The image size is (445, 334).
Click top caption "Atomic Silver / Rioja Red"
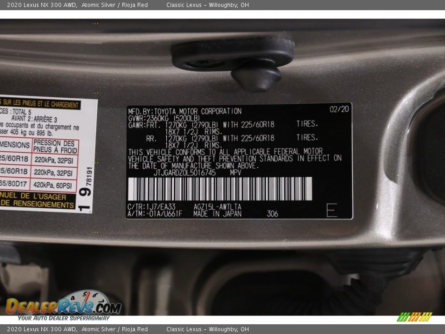point(114,5)
